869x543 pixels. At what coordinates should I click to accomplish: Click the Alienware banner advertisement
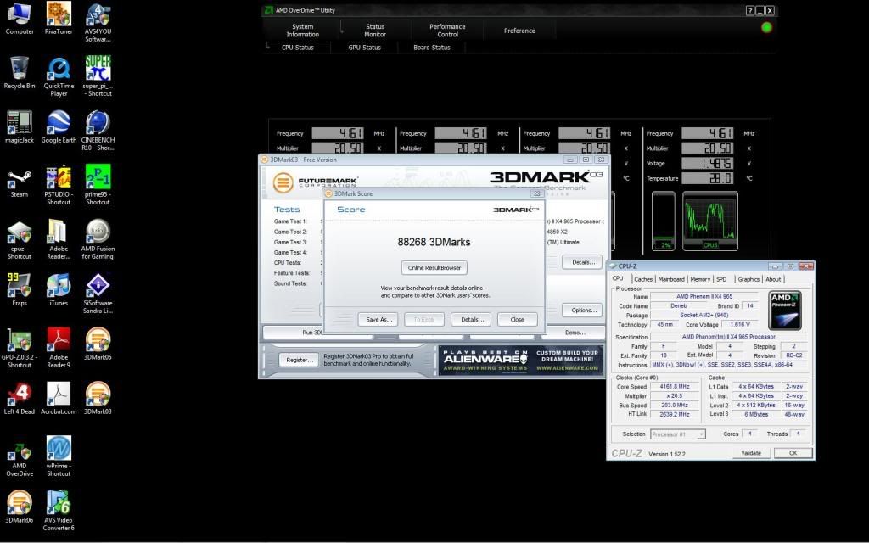pyautogui.click(x=521, y=360)
